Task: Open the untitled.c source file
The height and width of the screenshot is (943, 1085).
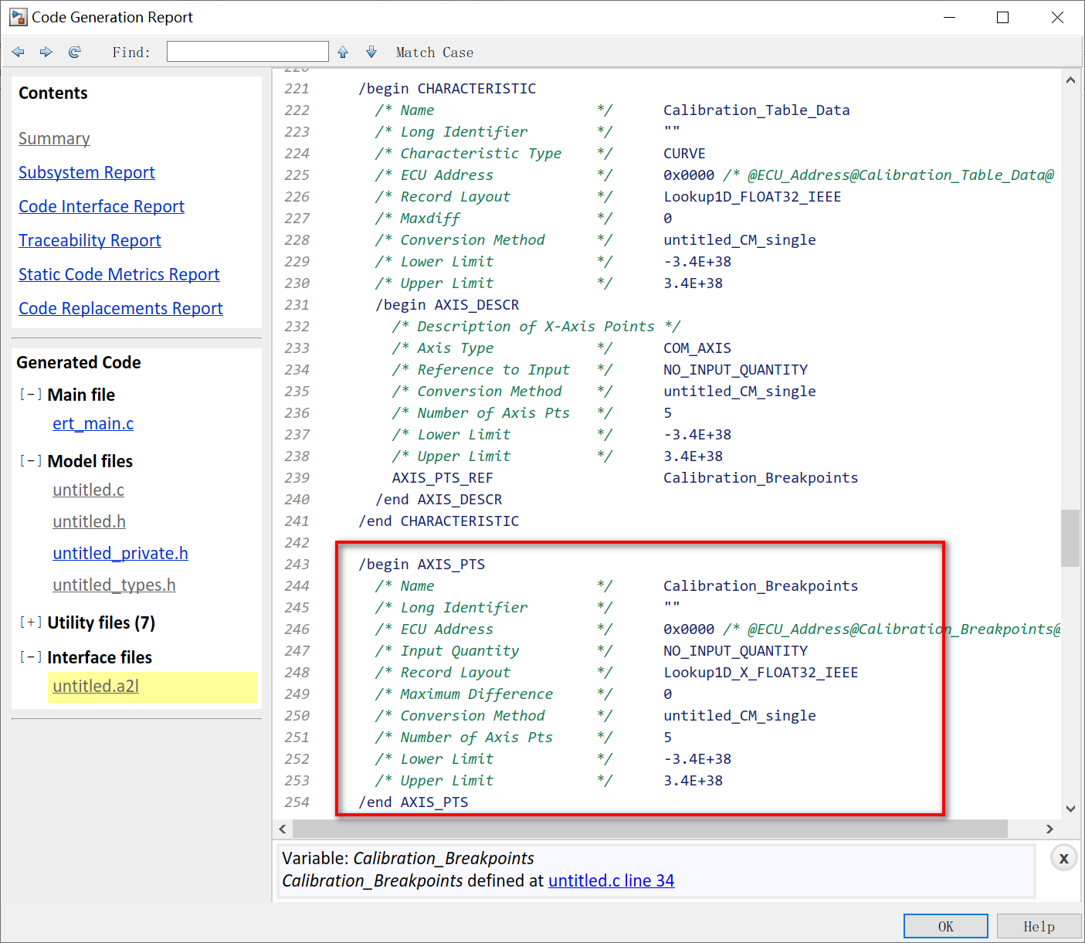Action: tap(88, 490)
